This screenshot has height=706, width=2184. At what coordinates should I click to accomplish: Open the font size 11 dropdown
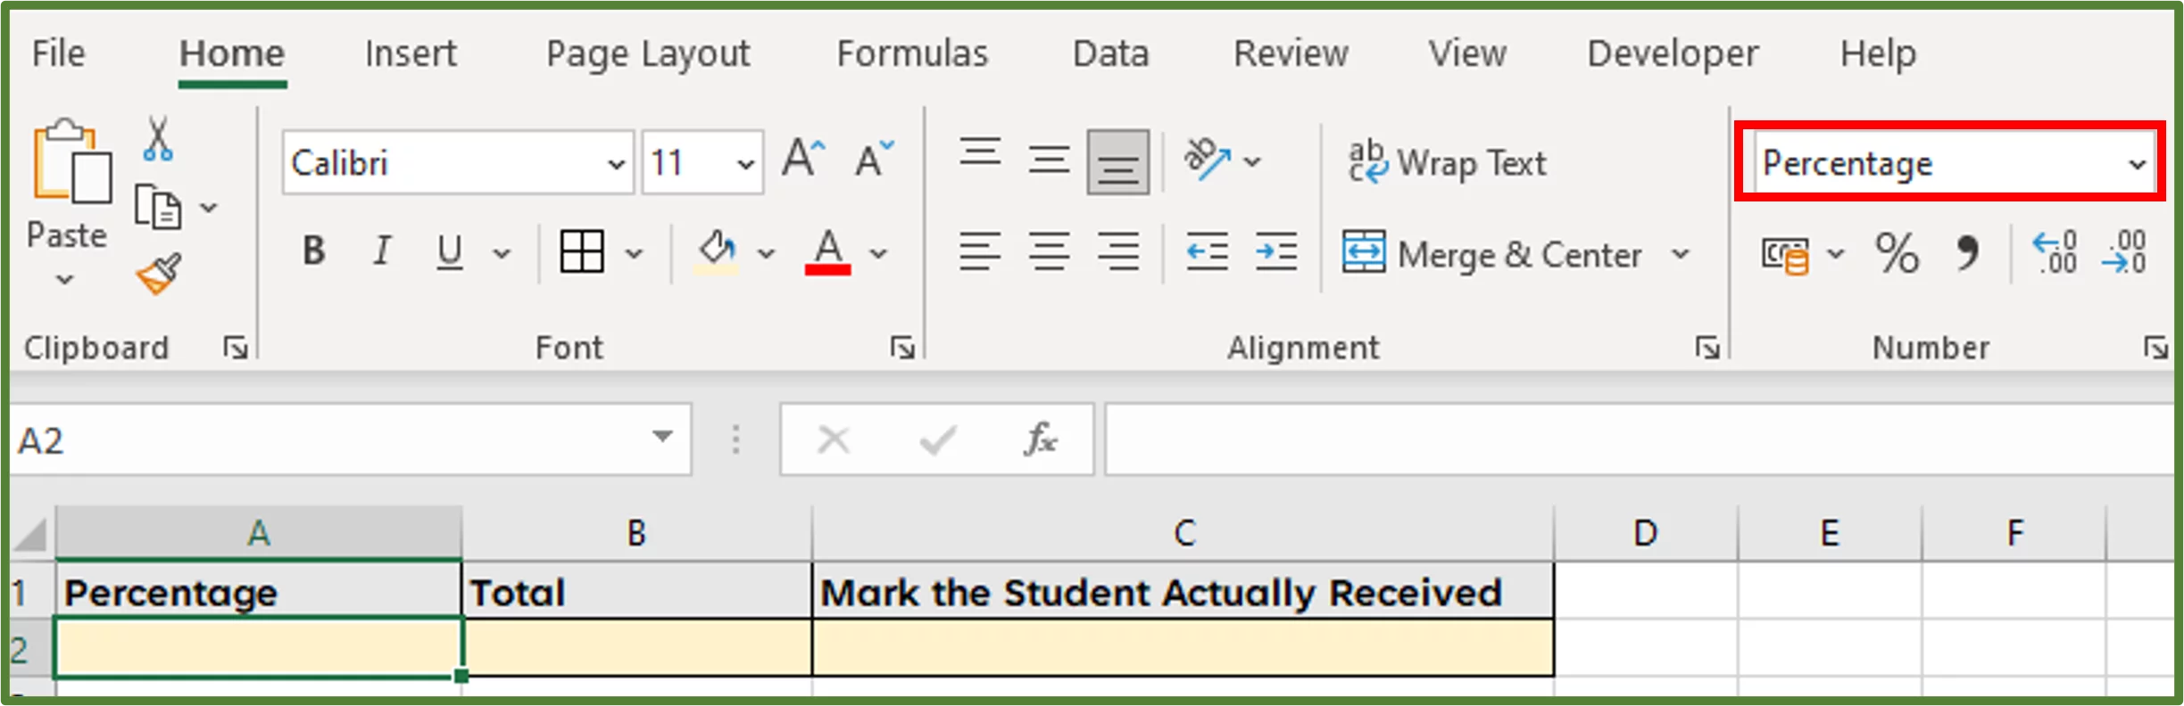[x=745, y=163]
